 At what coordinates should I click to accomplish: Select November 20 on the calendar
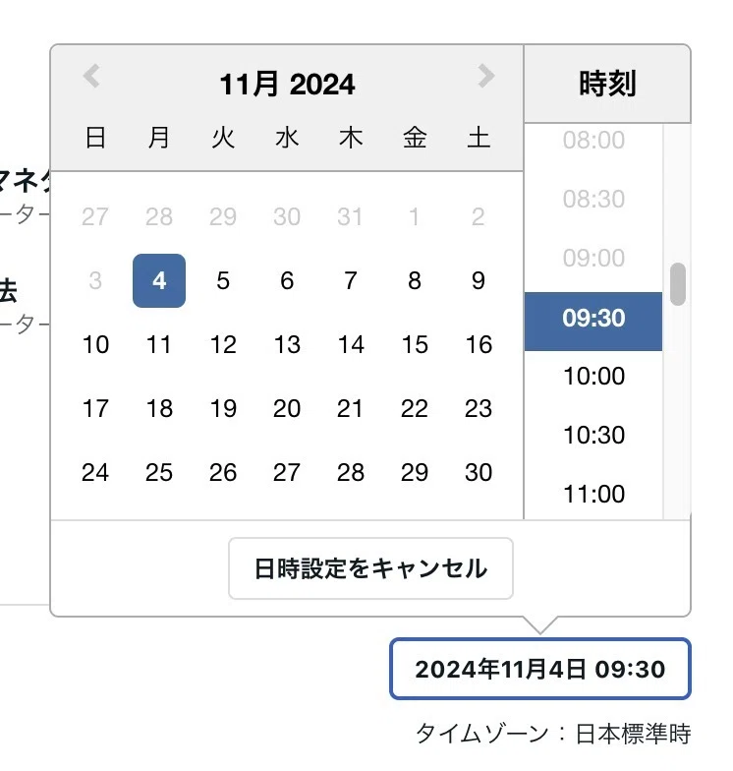tap(287, 409)
